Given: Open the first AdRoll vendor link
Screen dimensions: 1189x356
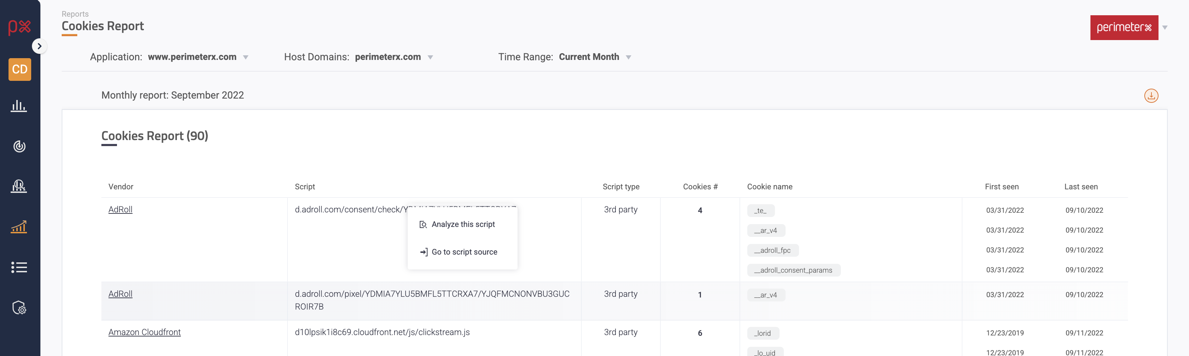Looking at the screenshot, I should tap(120, 210).
